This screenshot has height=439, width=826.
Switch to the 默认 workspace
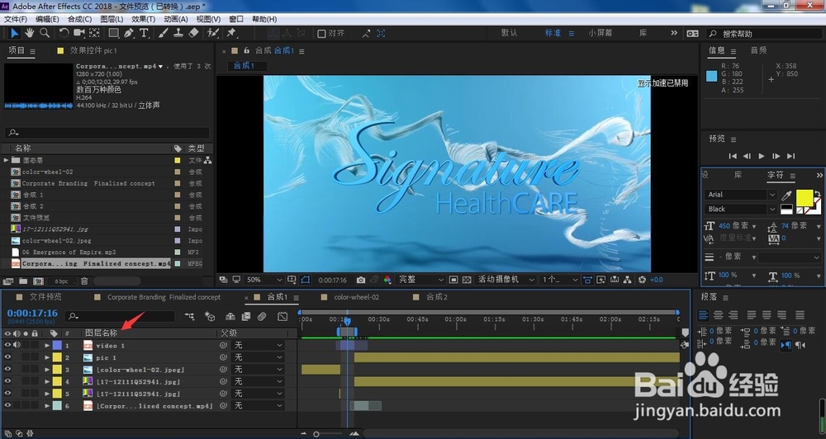point(509,33)
